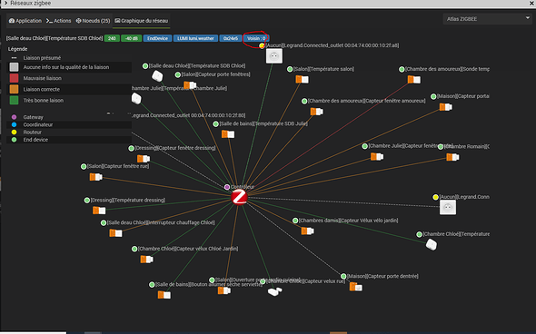Select Température SDB Julie node icon

(228, 134)
